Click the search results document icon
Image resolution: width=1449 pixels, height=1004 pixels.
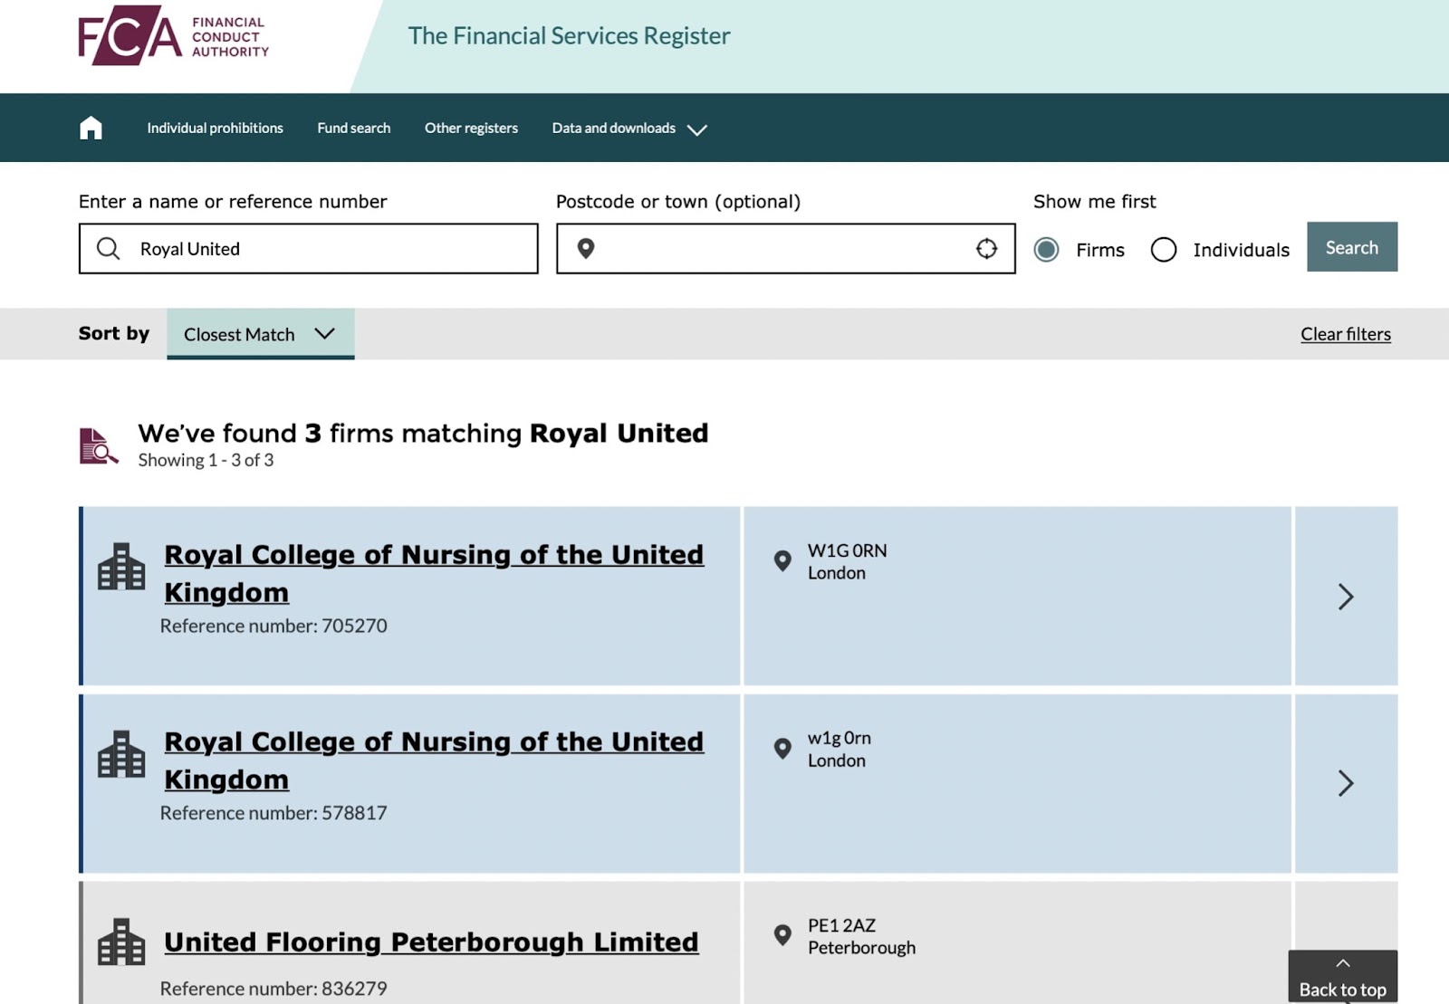point(99,445)
